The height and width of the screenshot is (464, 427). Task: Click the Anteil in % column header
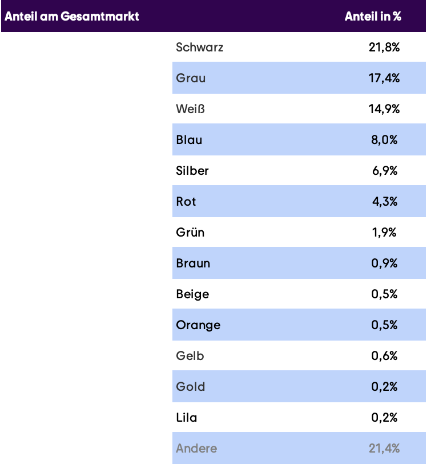(373, 16)
